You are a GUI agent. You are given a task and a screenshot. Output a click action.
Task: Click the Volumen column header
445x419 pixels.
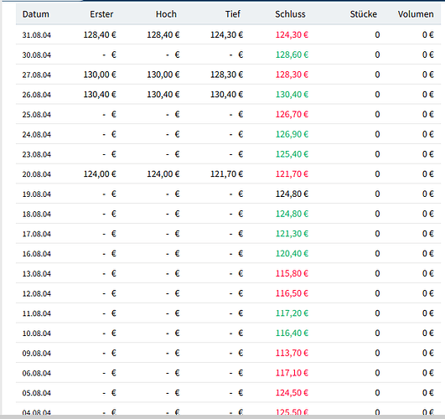(x=416, y=14)
